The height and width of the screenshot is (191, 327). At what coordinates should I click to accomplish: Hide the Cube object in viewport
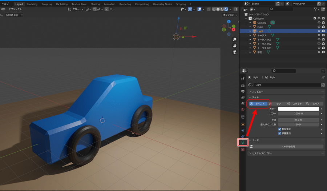tap(319, 27)
